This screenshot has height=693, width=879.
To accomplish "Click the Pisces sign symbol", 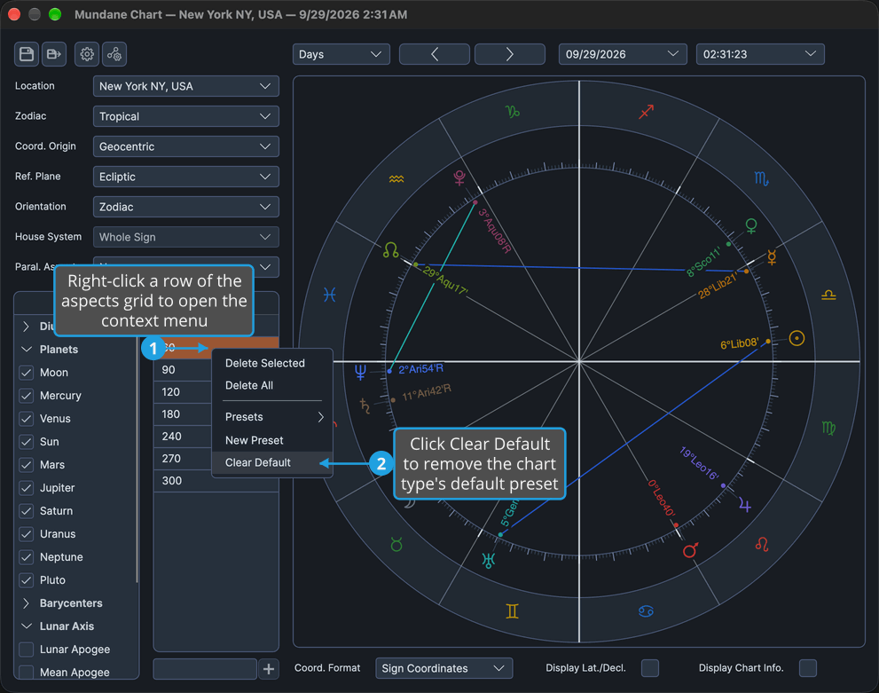I will tap(330, 295).
